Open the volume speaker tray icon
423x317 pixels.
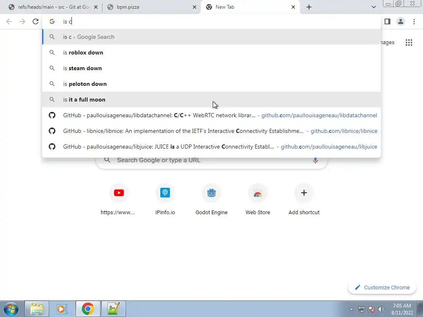click(381, 309)
